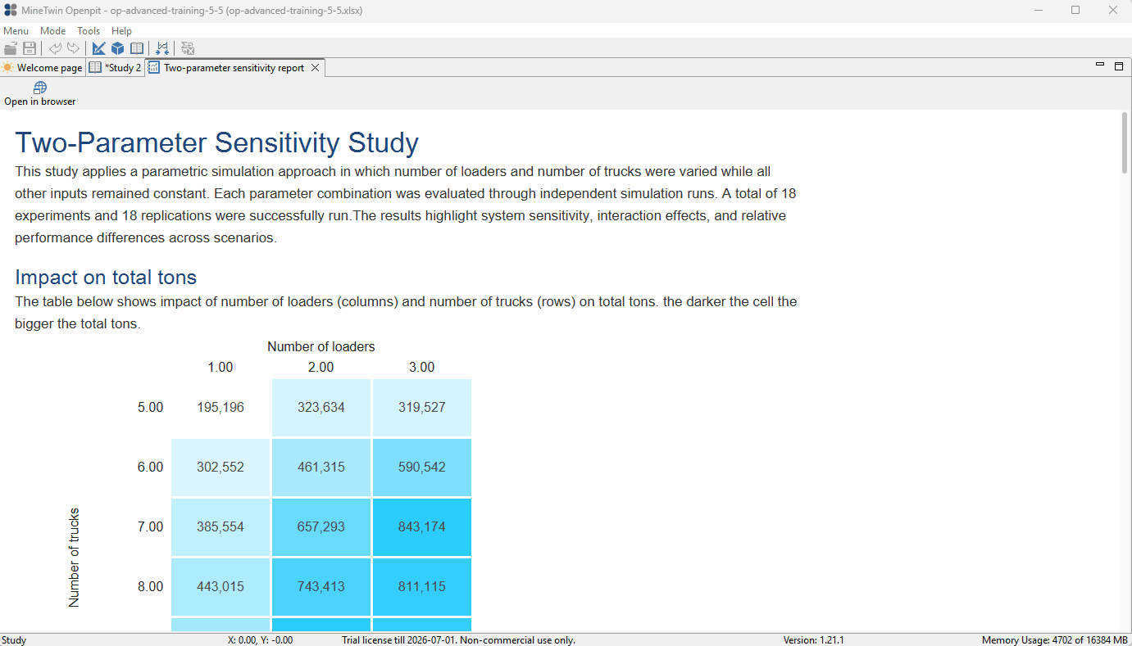The width and height of the screenshot is (1132, 646).
Task: Click the Impact on total tons heading
Action: tap(106, 277)
